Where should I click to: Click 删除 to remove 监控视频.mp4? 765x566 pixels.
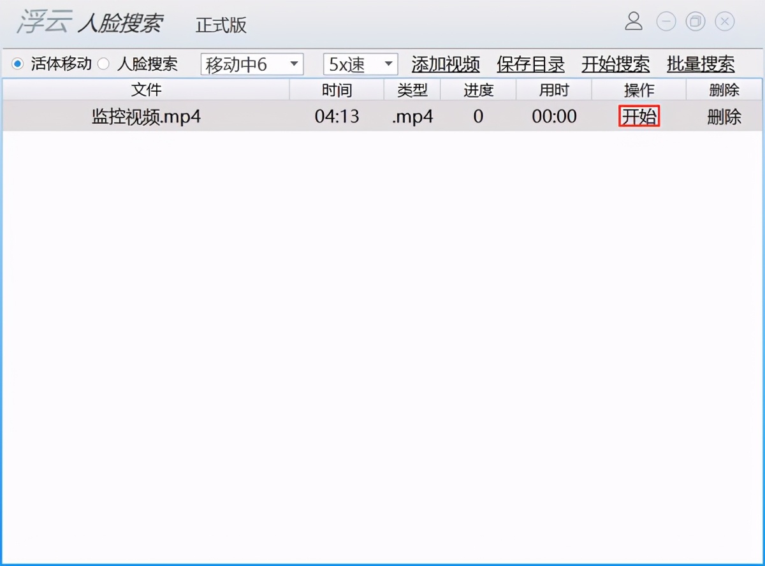(x=724, y=117)
